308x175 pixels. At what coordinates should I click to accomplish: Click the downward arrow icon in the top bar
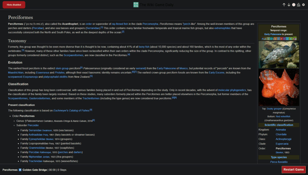pyautogui.click(x=289, y=5)
